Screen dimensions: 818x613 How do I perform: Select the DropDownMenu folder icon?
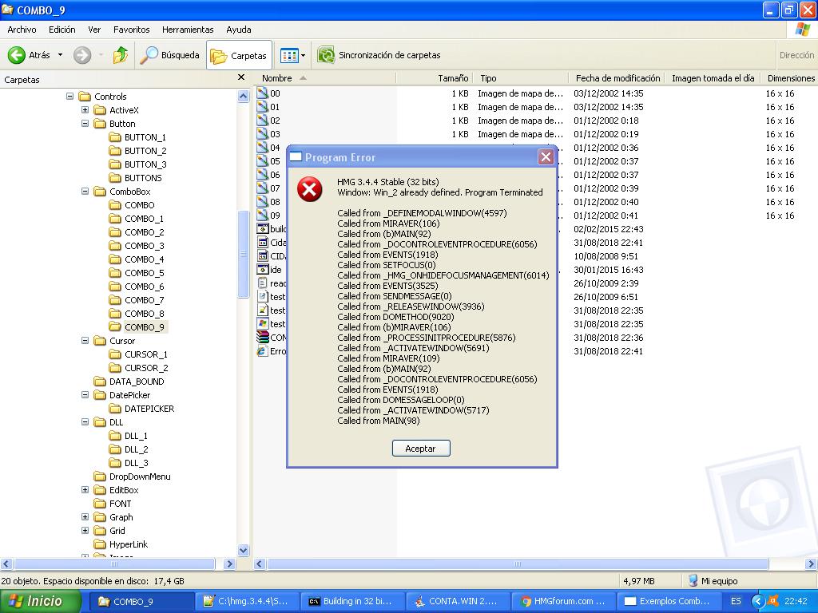(100, 476)
